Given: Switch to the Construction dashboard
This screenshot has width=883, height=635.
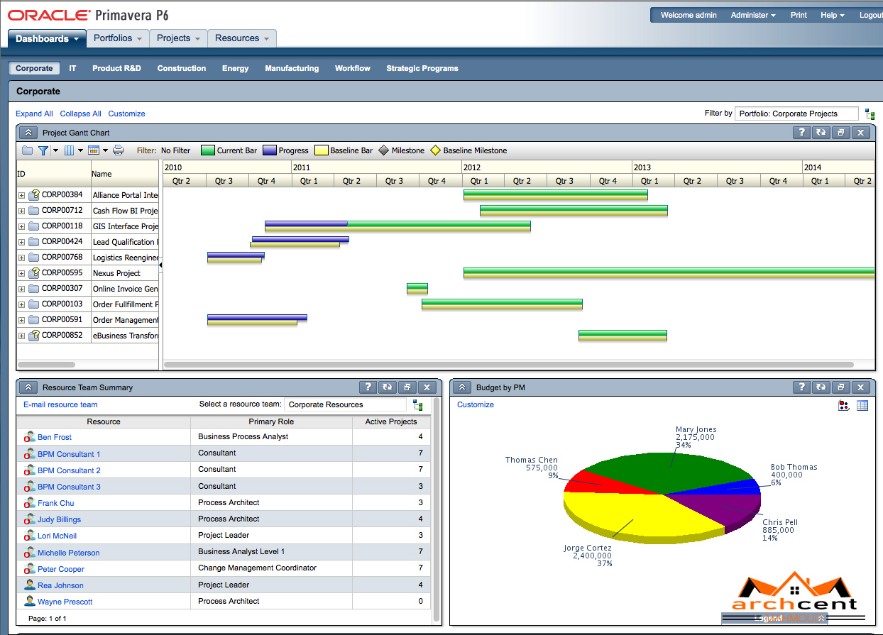Looking at the screenshot, I should (x=182, y=68).
